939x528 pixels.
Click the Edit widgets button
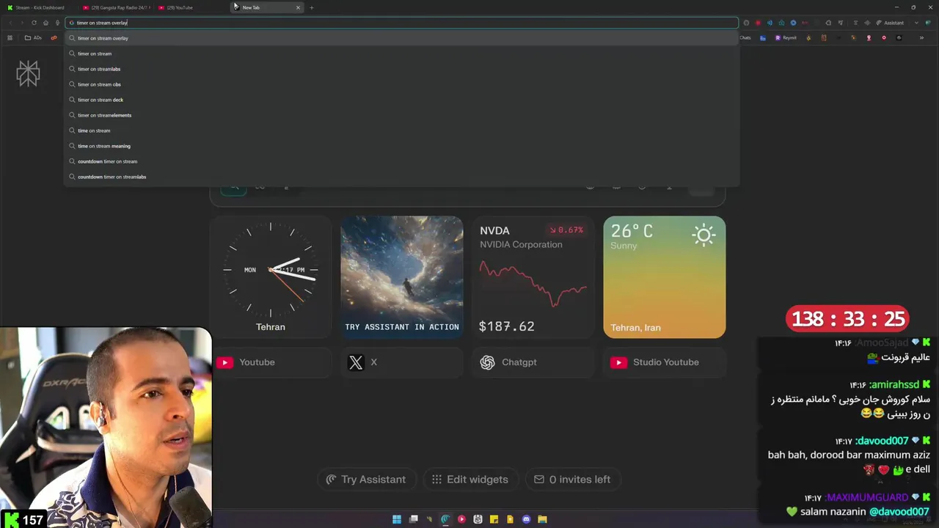470,480
